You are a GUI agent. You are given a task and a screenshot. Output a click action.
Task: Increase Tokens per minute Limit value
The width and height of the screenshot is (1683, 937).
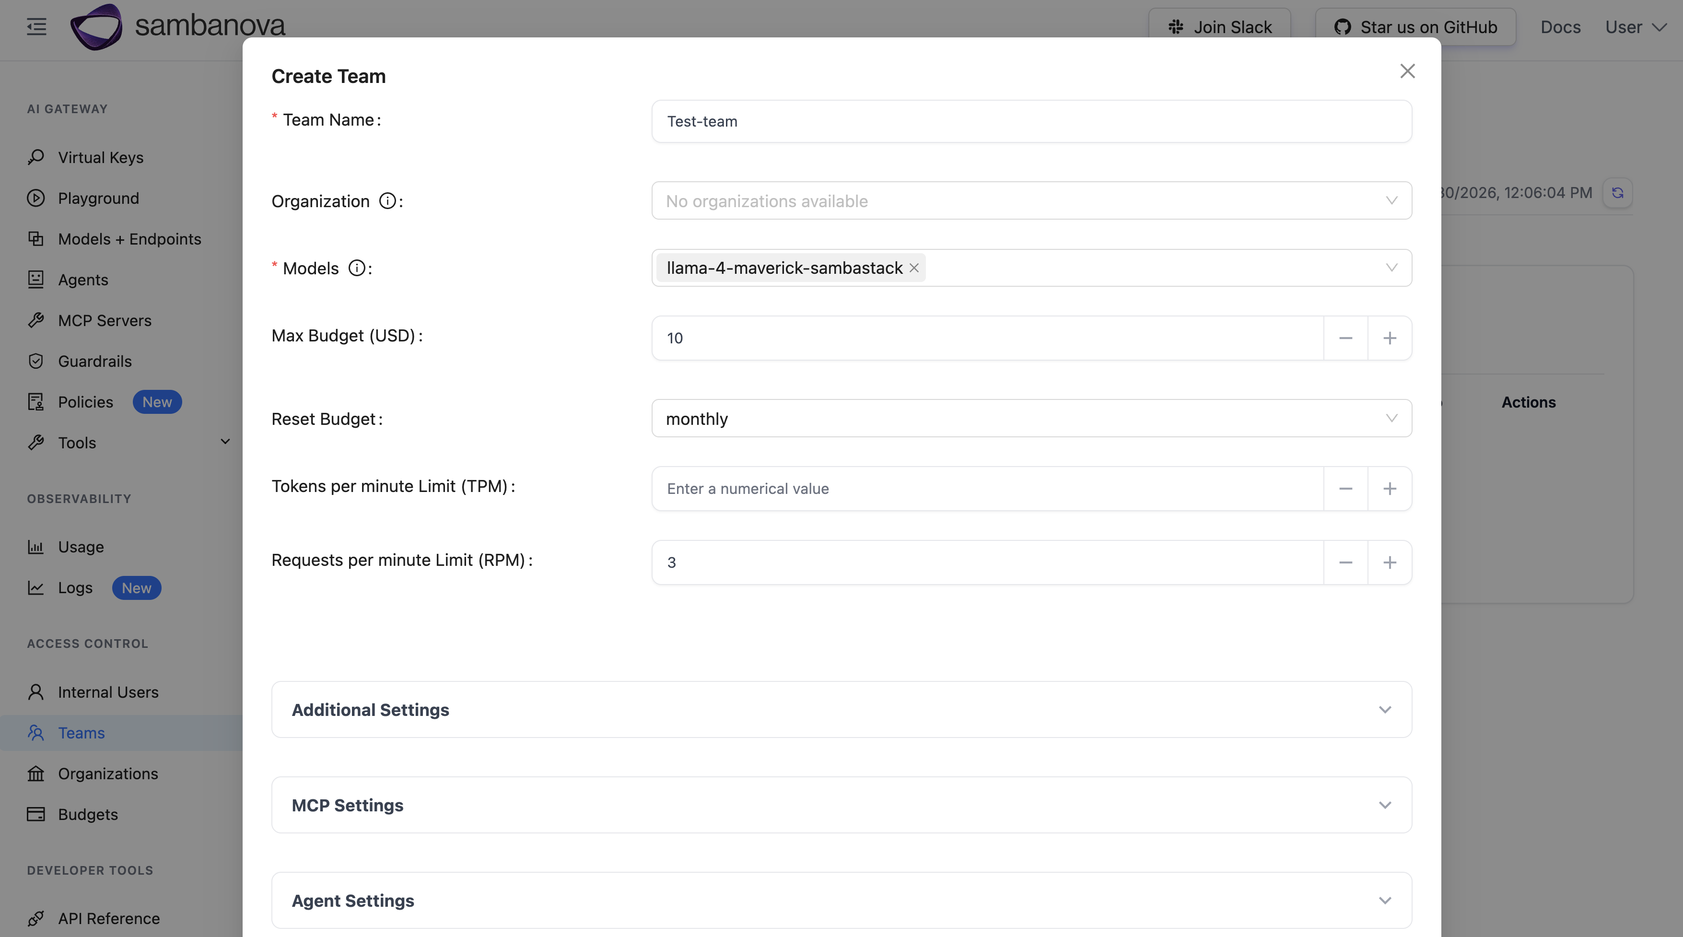click(x=1389, y=489)
